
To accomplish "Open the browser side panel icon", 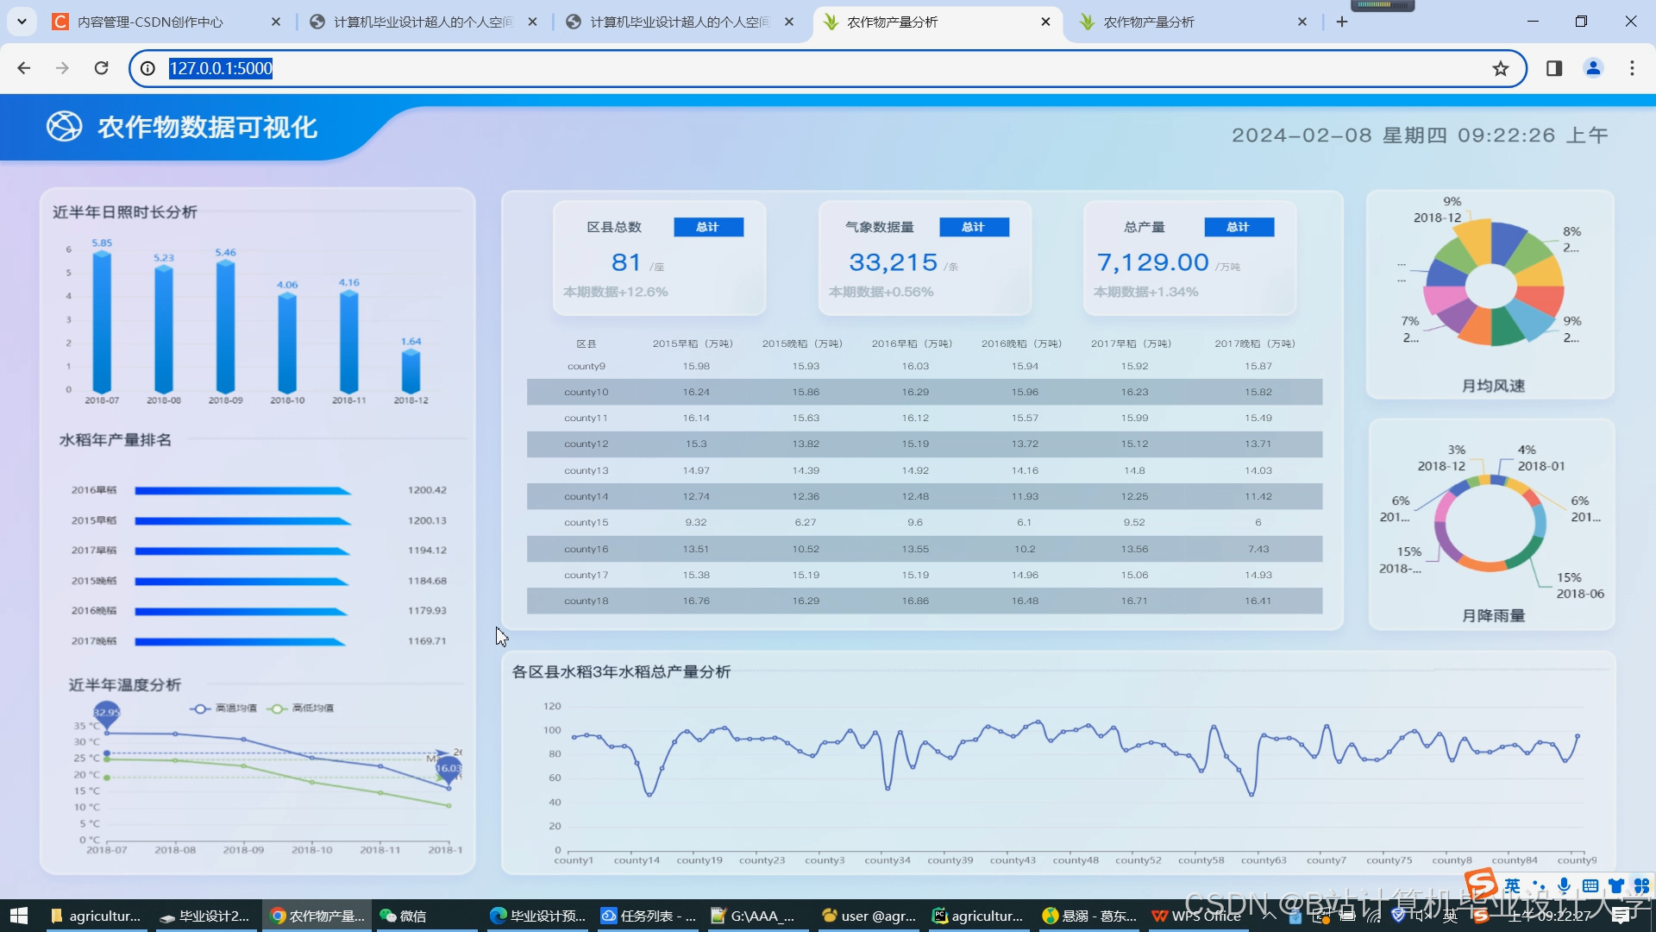I will tap(1554, 68).
